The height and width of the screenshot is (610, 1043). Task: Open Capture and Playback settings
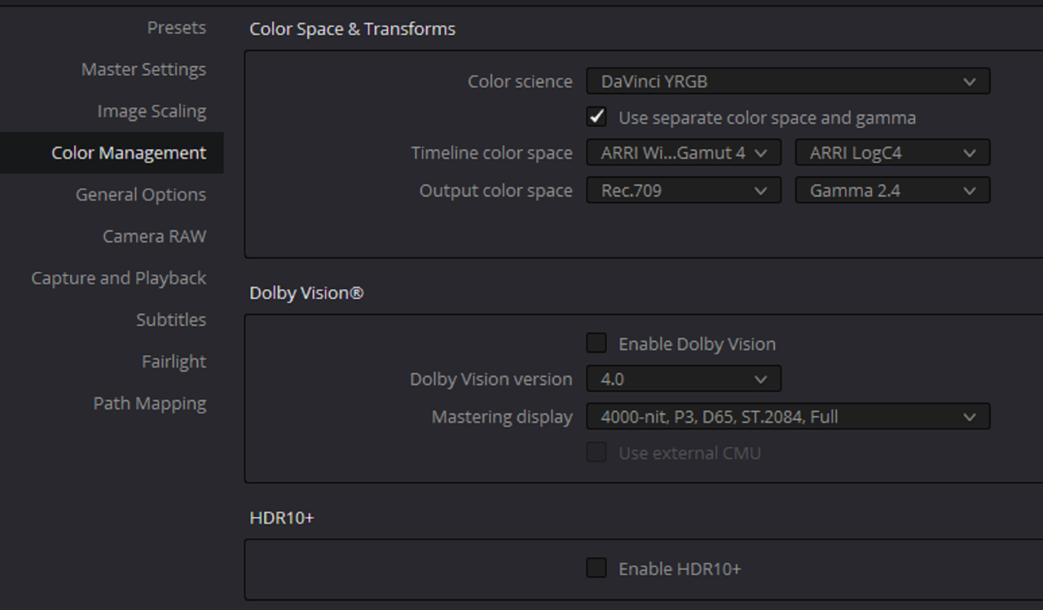click(x=119, y=278)
